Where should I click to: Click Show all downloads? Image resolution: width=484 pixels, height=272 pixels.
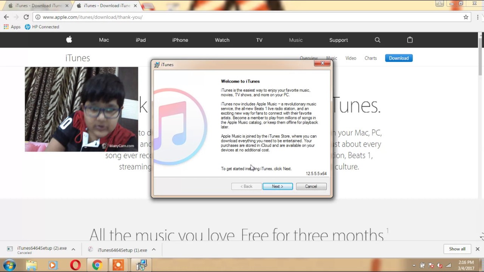457,249
